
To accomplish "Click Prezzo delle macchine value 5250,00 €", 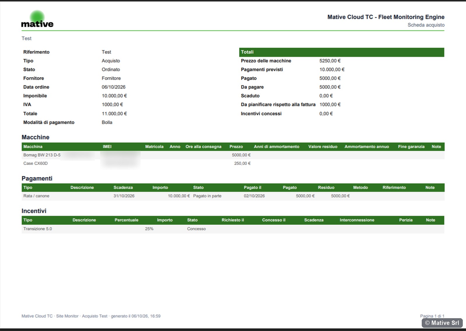I will 330,61.
